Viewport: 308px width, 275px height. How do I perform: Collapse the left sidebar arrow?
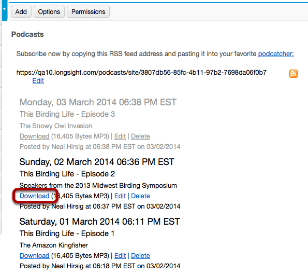(4, 9)
